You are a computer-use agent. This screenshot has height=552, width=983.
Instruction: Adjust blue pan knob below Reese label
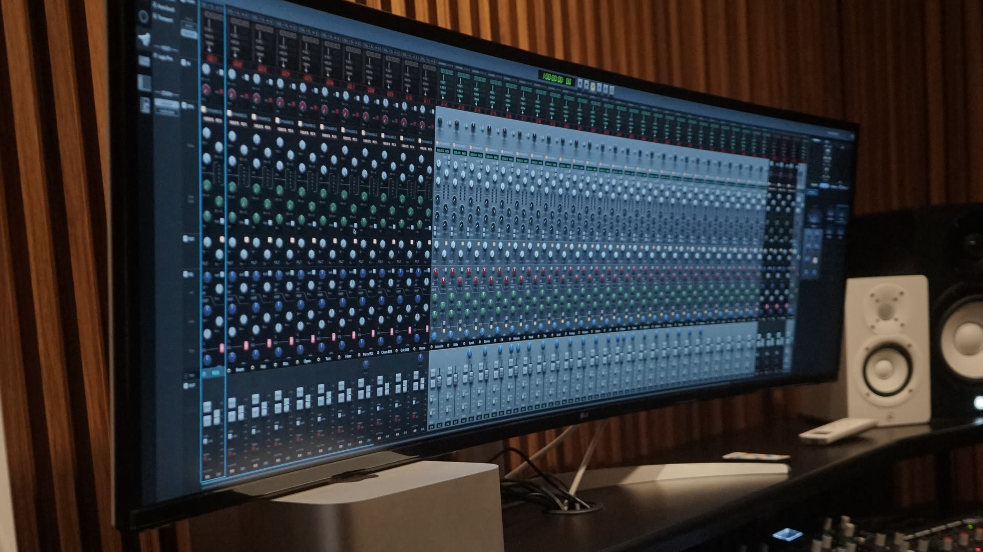click(x=420, y=357)
